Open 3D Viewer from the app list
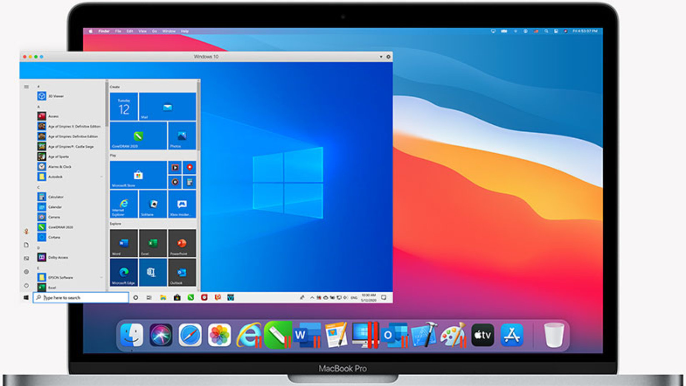The width and height of the screenshot is (686, 386). tap(70, 96)
